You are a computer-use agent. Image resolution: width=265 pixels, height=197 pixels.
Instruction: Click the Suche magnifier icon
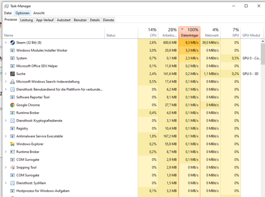pyautogui.click(x=12, y=74)
